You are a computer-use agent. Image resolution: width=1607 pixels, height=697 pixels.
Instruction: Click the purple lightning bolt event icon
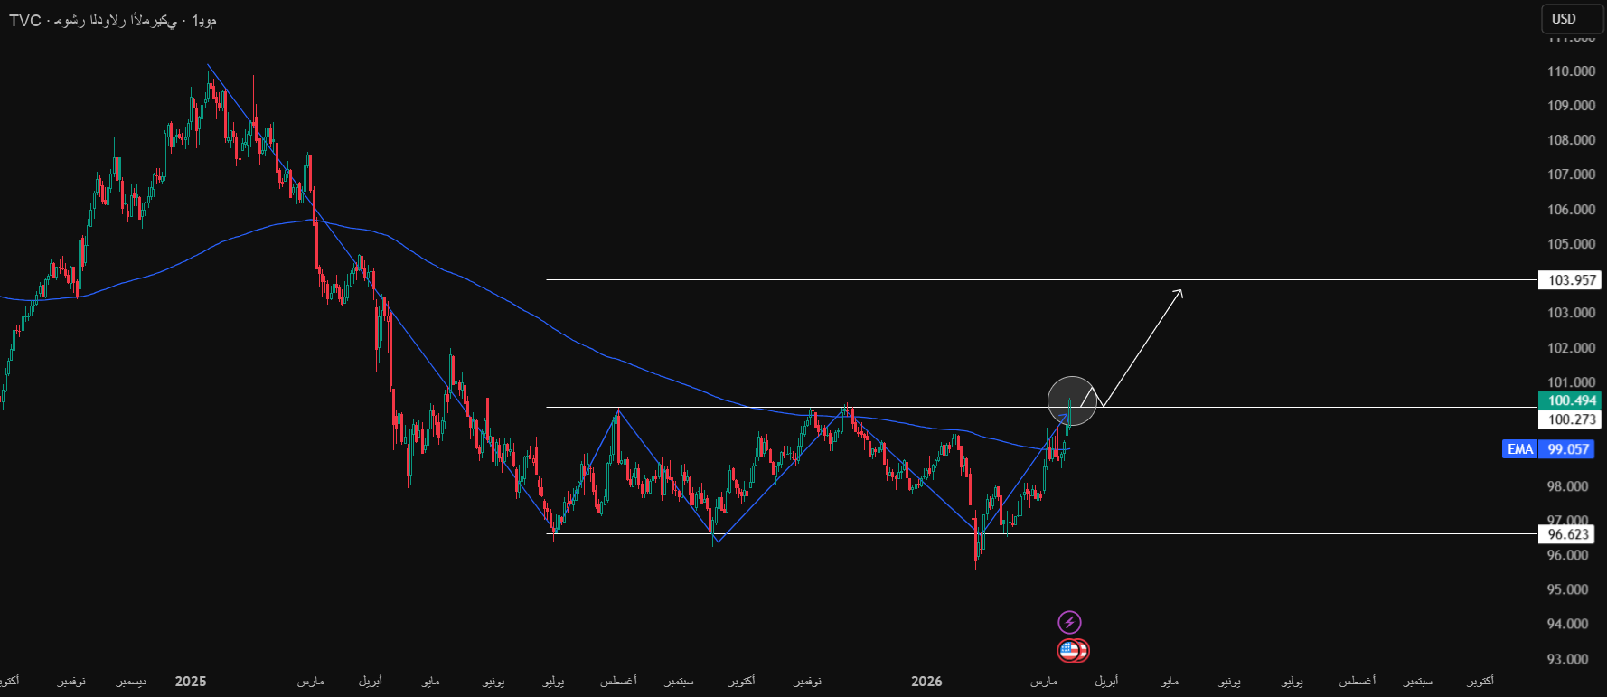point(1069,622)
